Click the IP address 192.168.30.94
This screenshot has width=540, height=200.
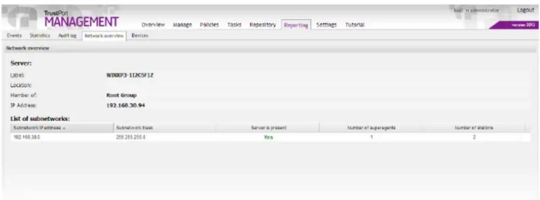click(126, 105)
